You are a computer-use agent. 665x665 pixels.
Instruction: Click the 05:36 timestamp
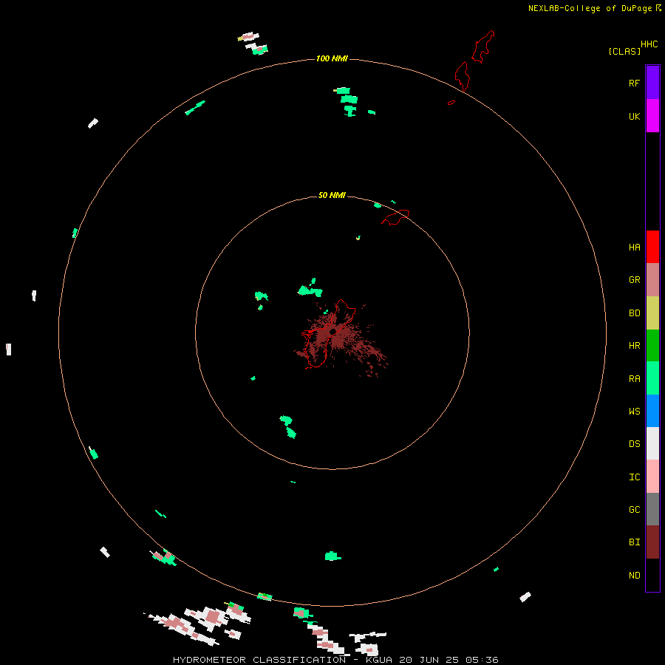click(482, 660)
